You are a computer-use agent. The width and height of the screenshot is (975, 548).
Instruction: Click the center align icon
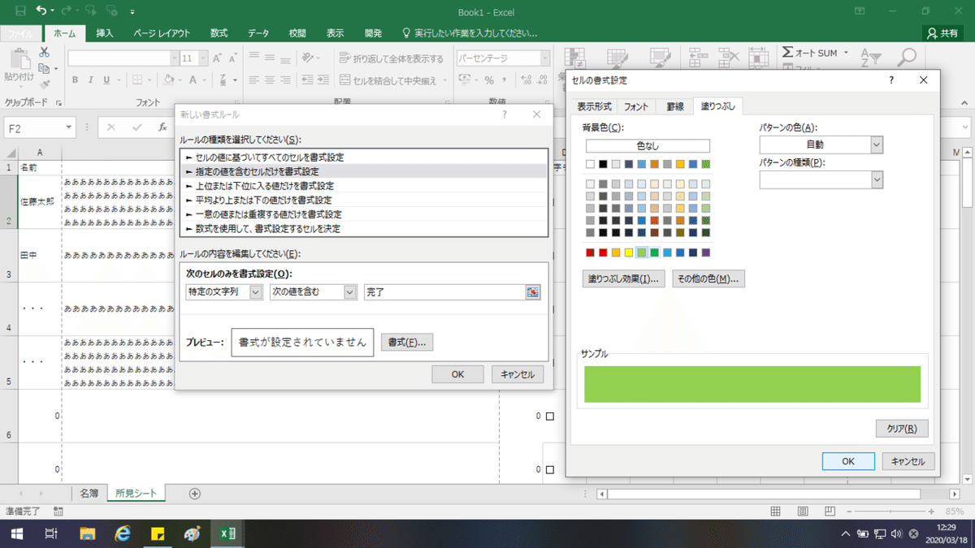270,80
